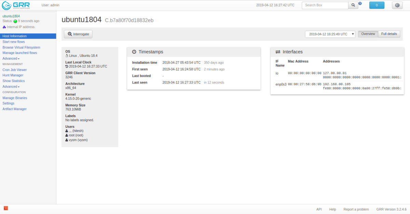Click the user icon next to root (root)
The width and height of the screenshot is (410, 214).
point(66,135)
